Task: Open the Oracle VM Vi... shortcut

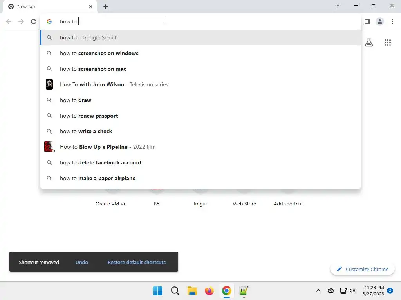Action: click(x=112, y=204)
